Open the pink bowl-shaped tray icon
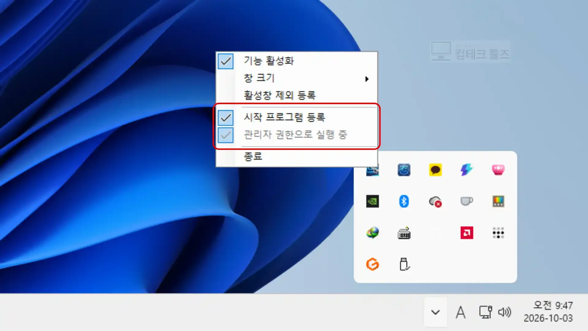Image resolution: width=588 pixels, height=331 pixels. tap(498, 170)
